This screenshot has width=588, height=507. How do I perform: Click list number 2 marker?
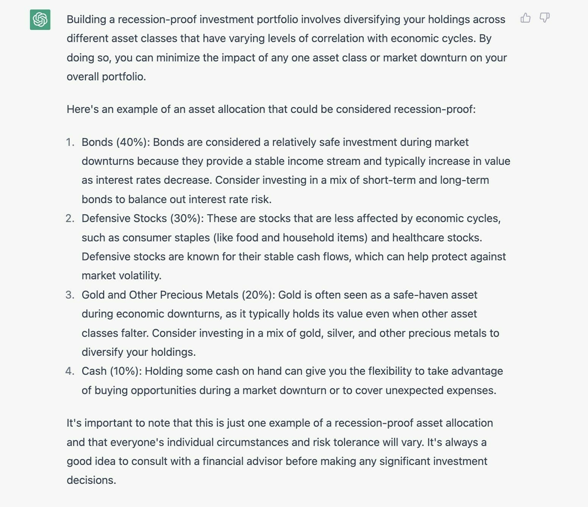pyautogui.click(x=70, y=218)
